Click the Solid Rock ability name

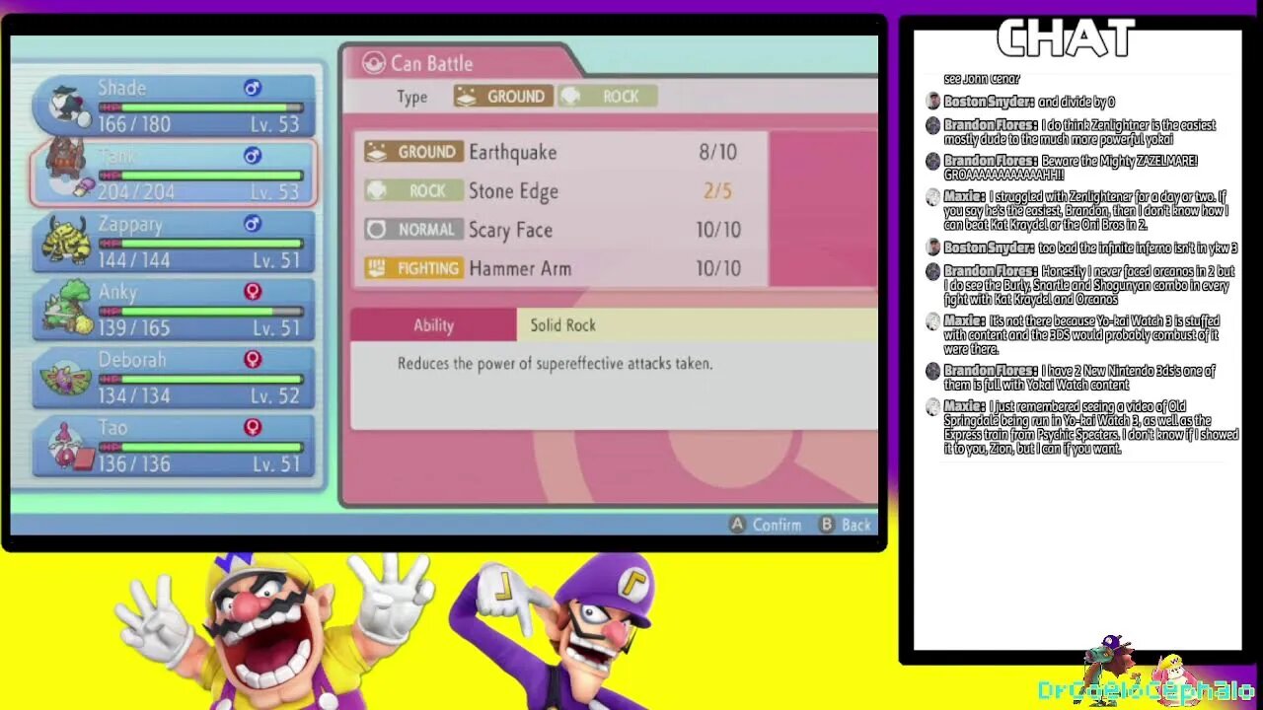coord(562,325)
